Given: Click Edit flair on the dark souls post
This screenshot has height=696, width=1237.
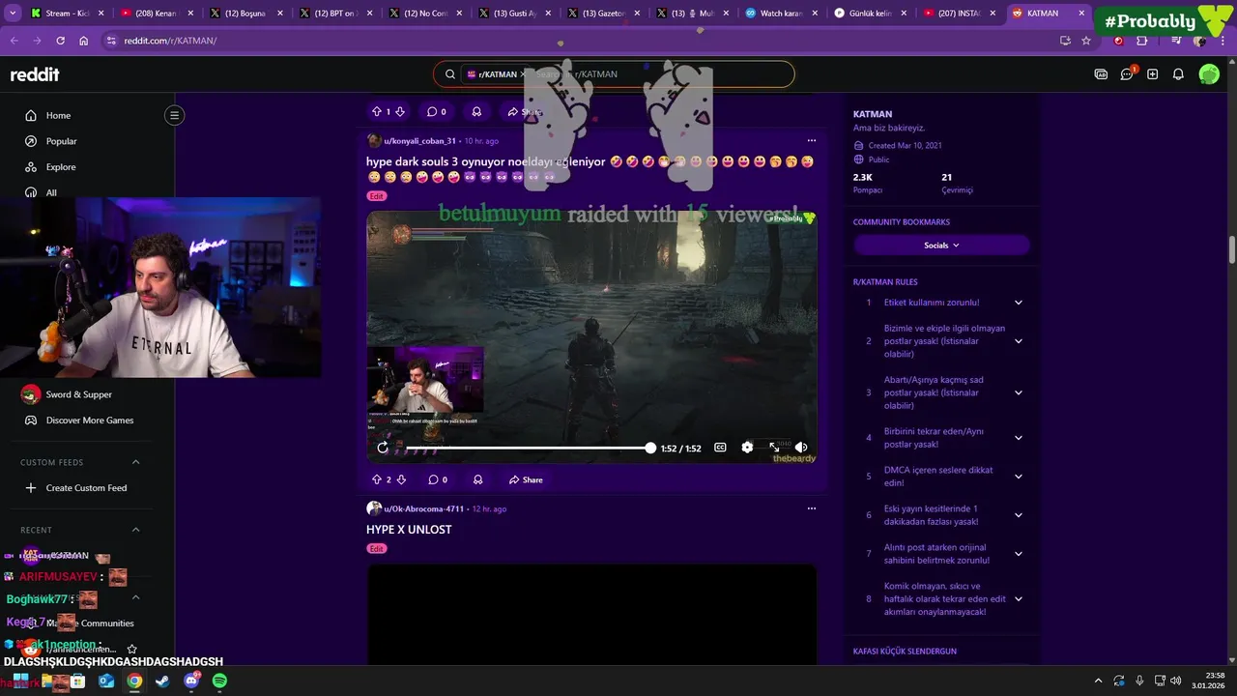Looking at the screenshot, I should [376, 195].
